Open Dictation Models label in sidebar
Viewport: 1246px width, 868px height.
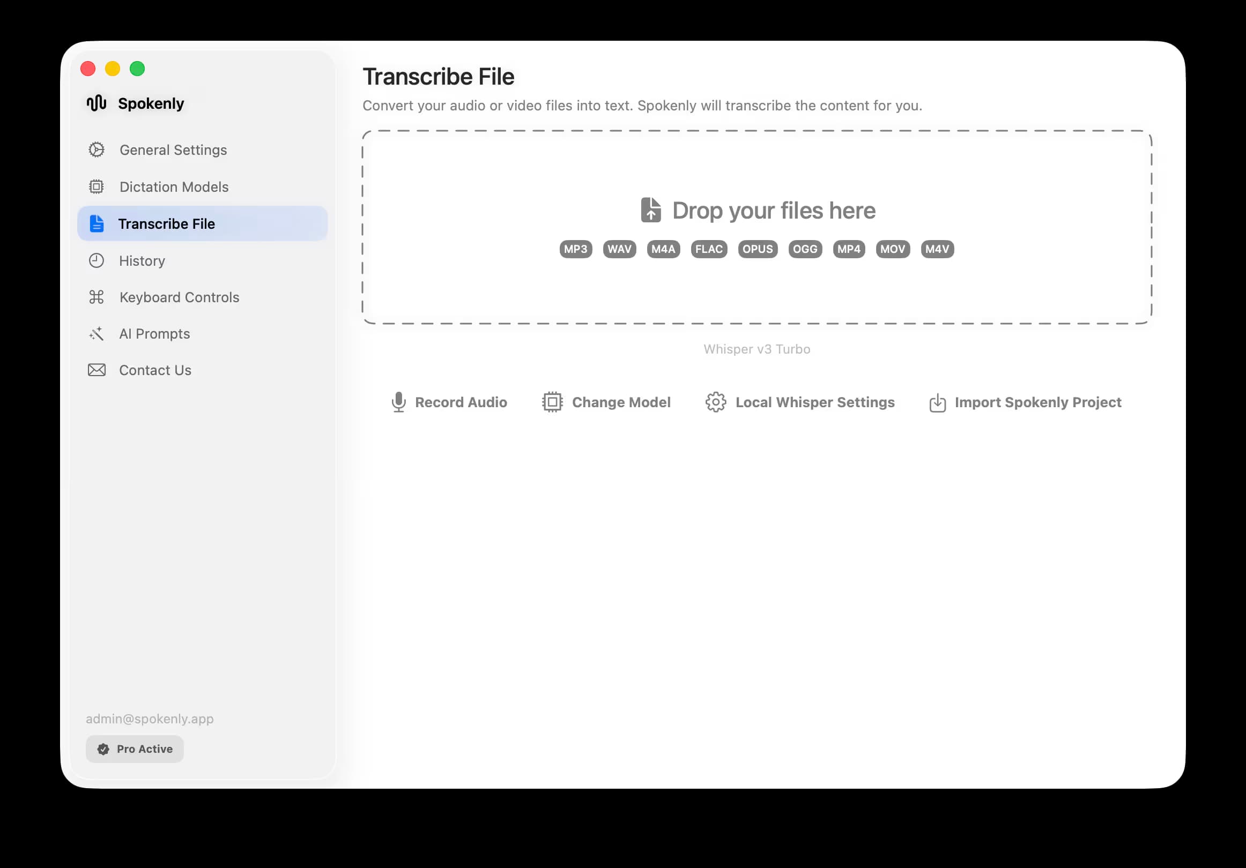[x=174, y=186]
